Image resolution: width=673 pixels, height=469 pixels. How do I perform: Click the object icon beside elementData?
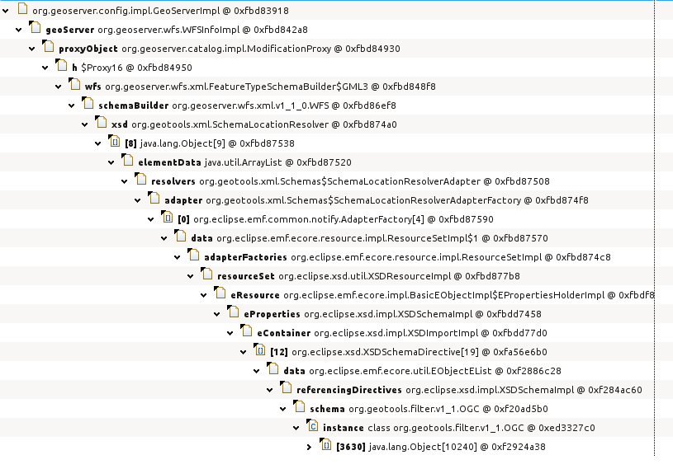click(x=128, y=160)
